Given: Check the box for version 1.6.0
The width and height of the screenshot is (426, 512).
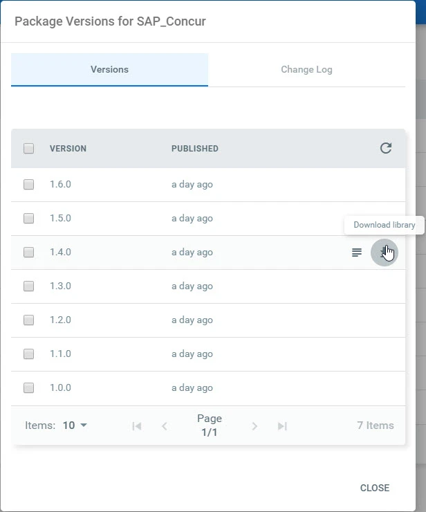Looking at the screenshot, I should [29, 184].
